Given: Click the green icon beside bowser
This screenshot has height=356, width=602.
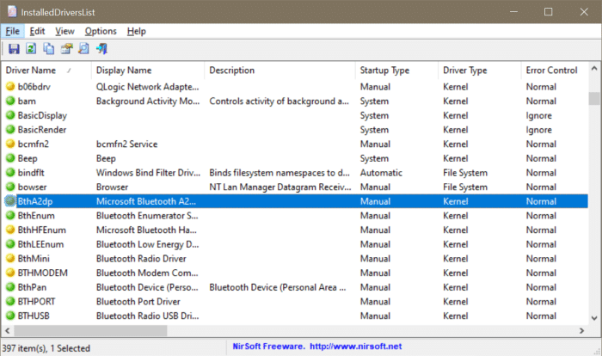Looking at the screenshot, I should click(x=10, y=187).
